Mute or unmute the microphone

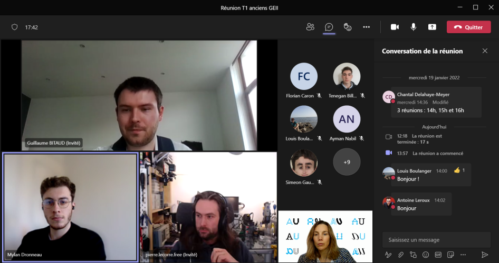[x=414, y=27]
